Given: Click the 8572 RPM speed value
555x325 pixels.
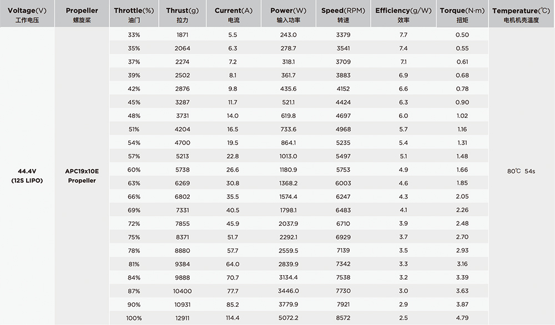Looking at the screenshot, I should point(343,318).
